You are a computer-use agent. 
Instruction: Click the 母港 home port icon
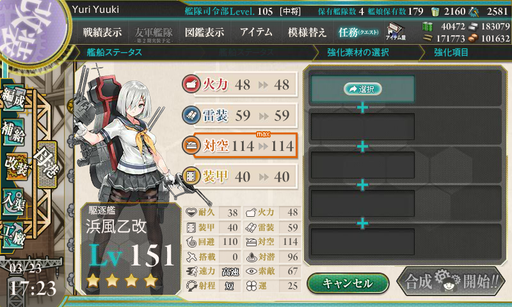point(47,164)
